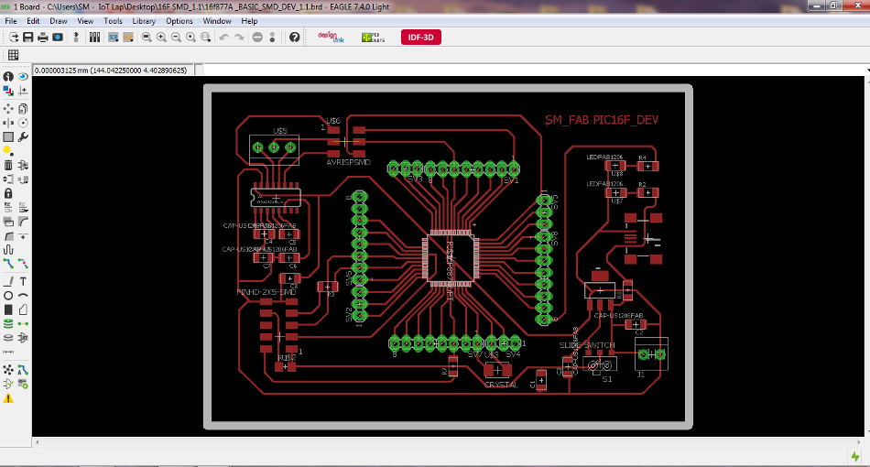Select the Signal tool
870x467 pixels.
23,324
